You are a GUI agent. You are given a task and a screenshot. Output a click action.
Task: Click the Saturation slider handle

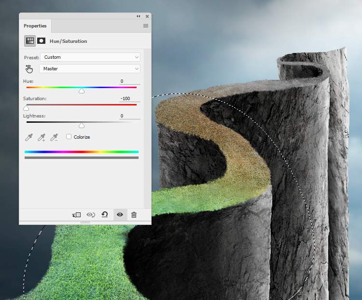[x=27, y=108]
